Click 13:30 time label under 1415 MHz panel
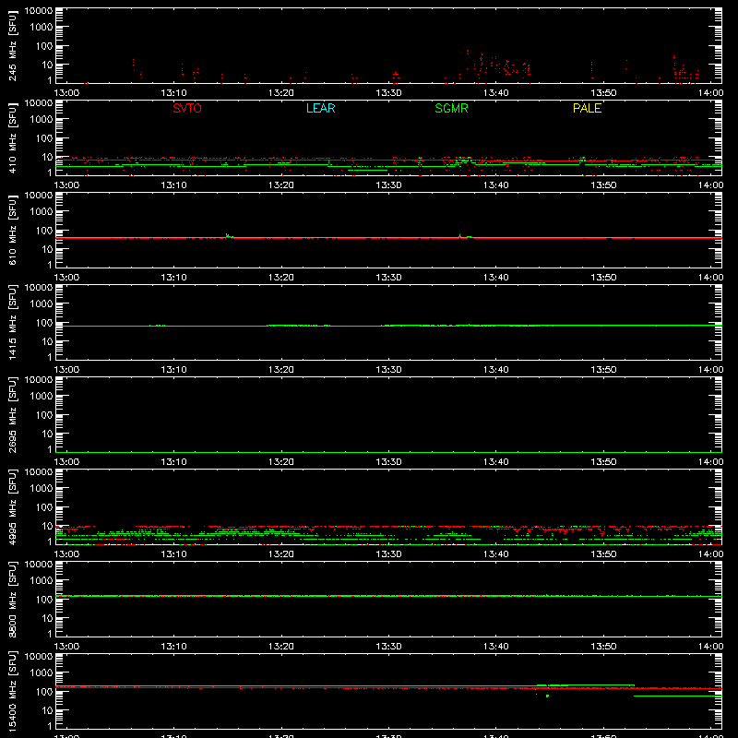Screen dimensions: 738x738 click(388, 370)
